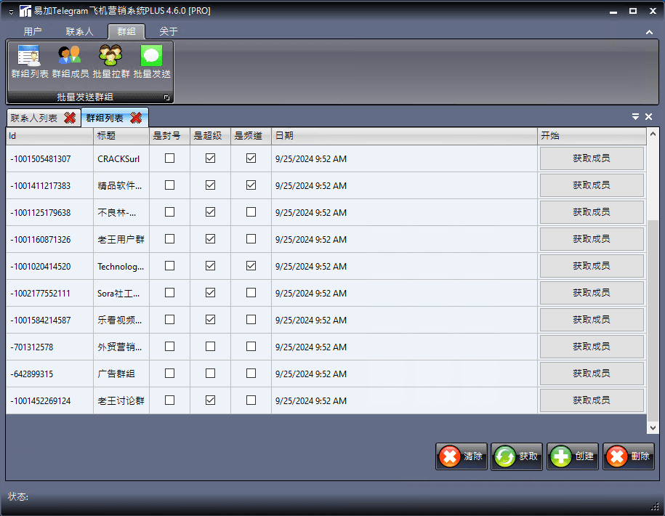Select the 联系人列表 document tab
The height and width of the screenshot is (516, 665).
[x=34, y=118]
